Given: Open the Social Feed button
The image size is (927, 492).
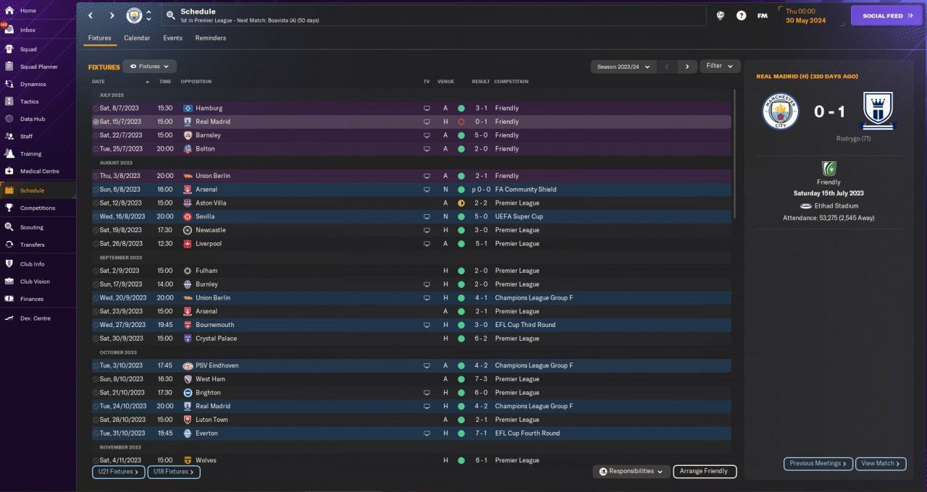Looking at the screenshot, I should coord(886,15).
